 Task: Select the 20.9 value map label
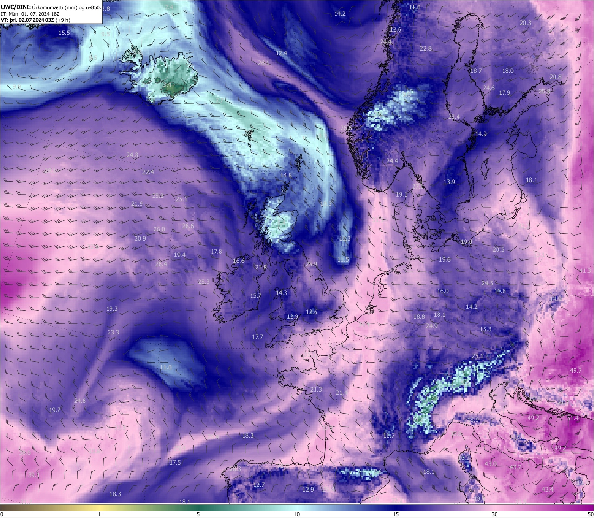tap(140, 238)
